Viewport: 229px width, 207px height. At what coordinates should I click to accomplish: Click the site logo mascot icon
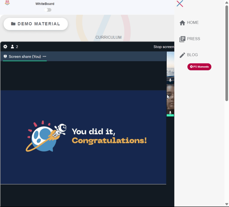click(7, 3)
